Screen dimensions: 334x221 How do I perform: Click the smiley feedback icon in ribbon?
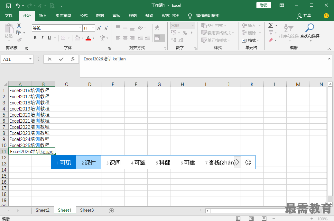(326, 15)
